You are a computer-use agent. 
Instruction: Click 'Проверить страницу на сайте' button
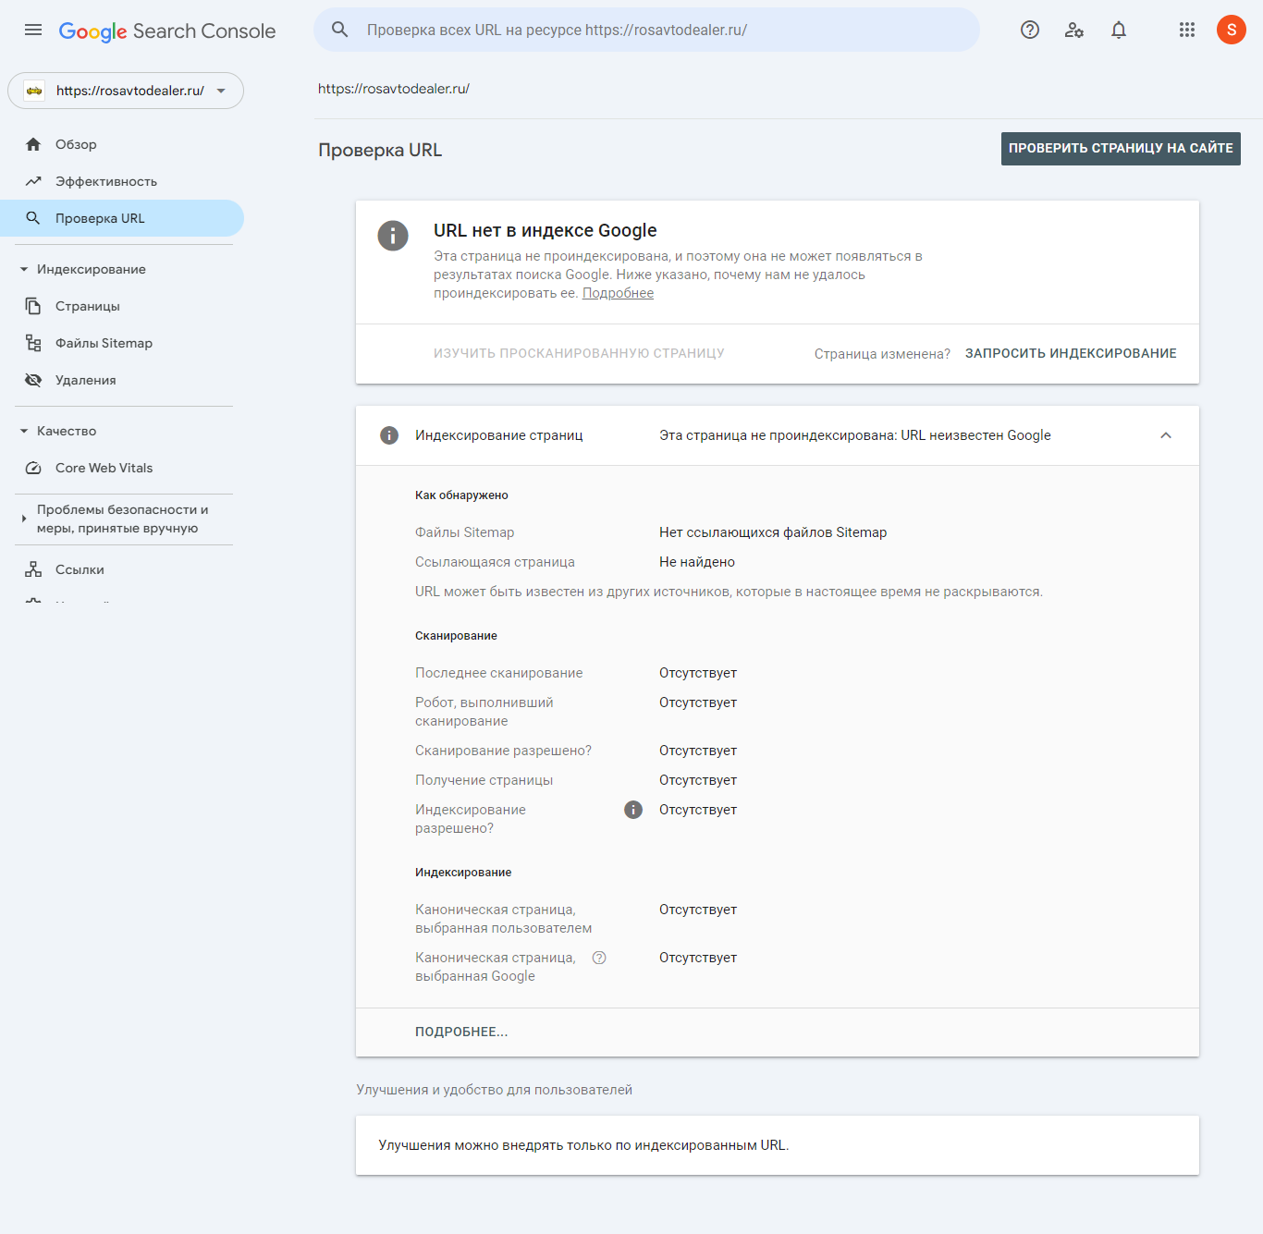(1120, 148)
